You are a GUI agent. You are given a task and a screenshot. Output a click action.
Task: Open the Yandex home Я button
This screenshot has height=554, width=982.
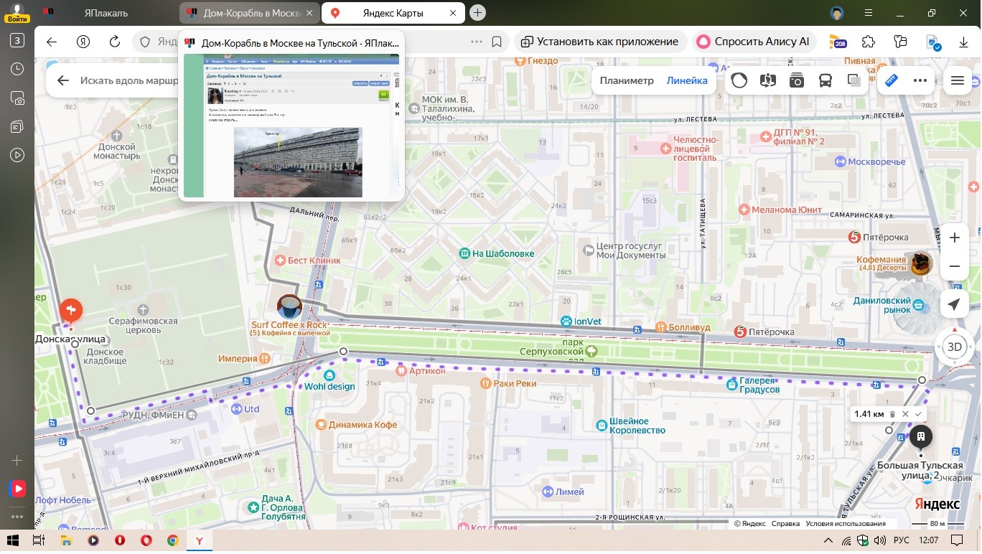[83, 42]
